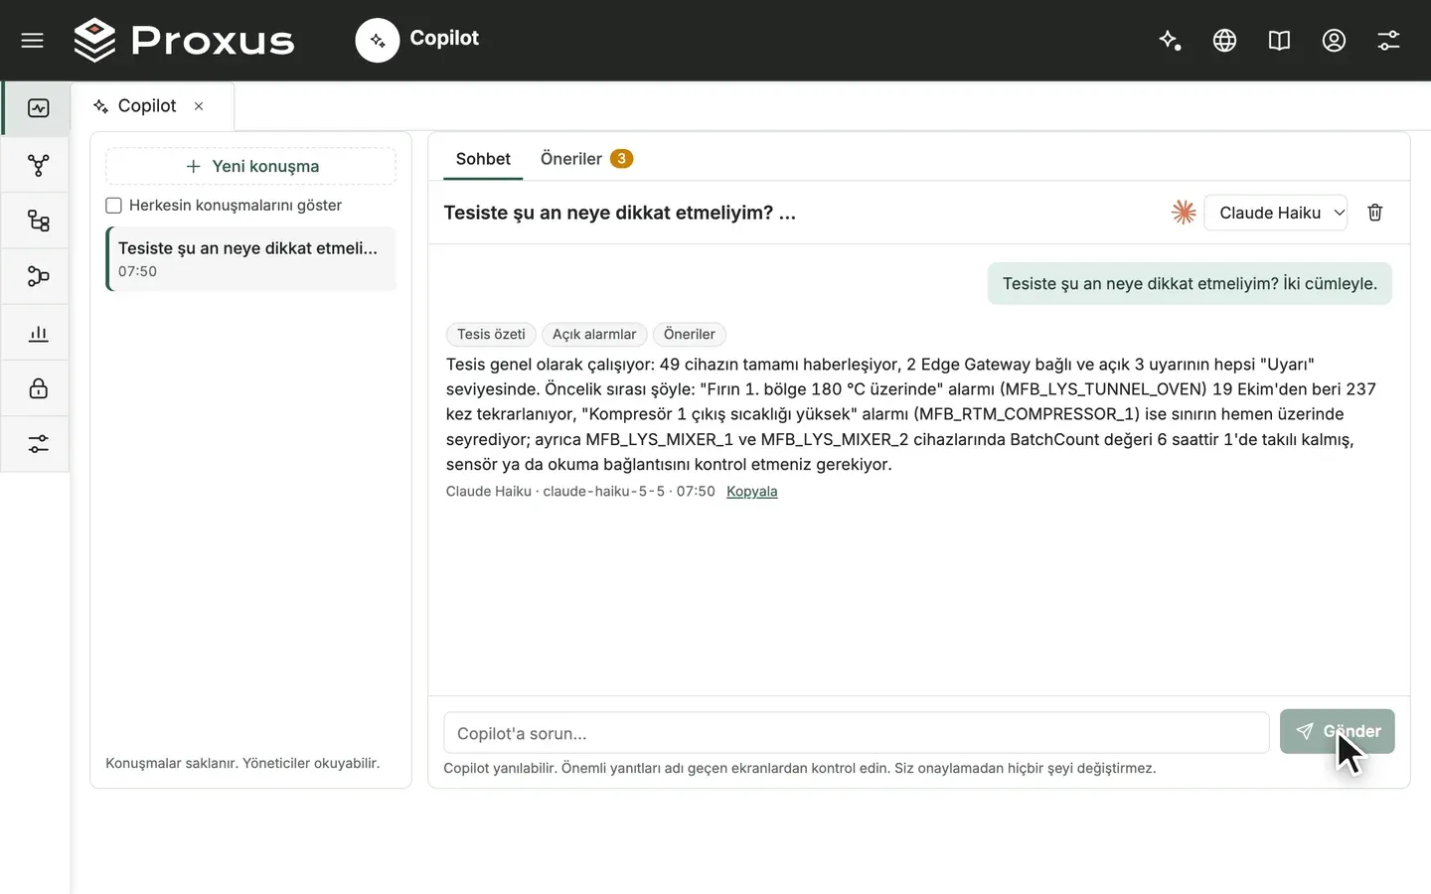This screenshot has width=1431, height=894.
Task: Delete the conversation with the trash icon
Action: [x=1374, y=213]
